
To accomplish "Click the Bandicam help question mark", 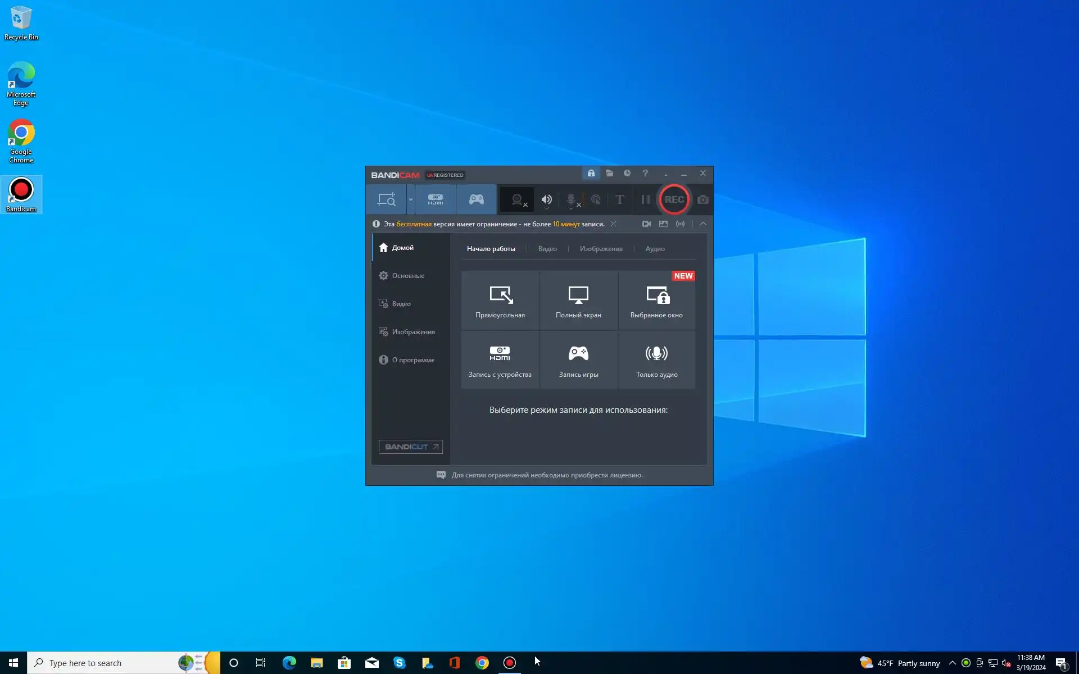I will coord(645,174).
